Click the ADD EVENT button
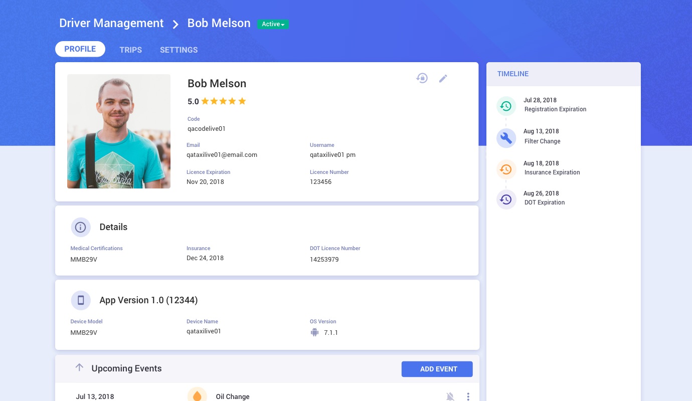This screenshot has width=692, height=401. (437, 369)
